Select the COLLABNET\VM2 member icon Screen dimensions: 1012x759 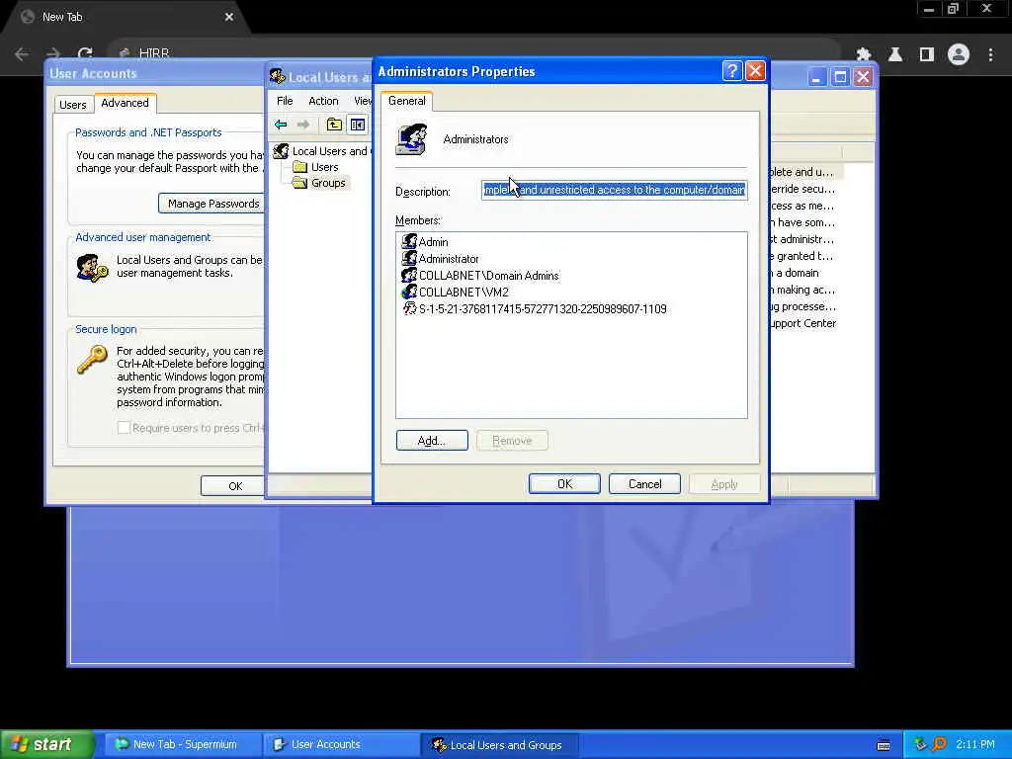point(409,292)
